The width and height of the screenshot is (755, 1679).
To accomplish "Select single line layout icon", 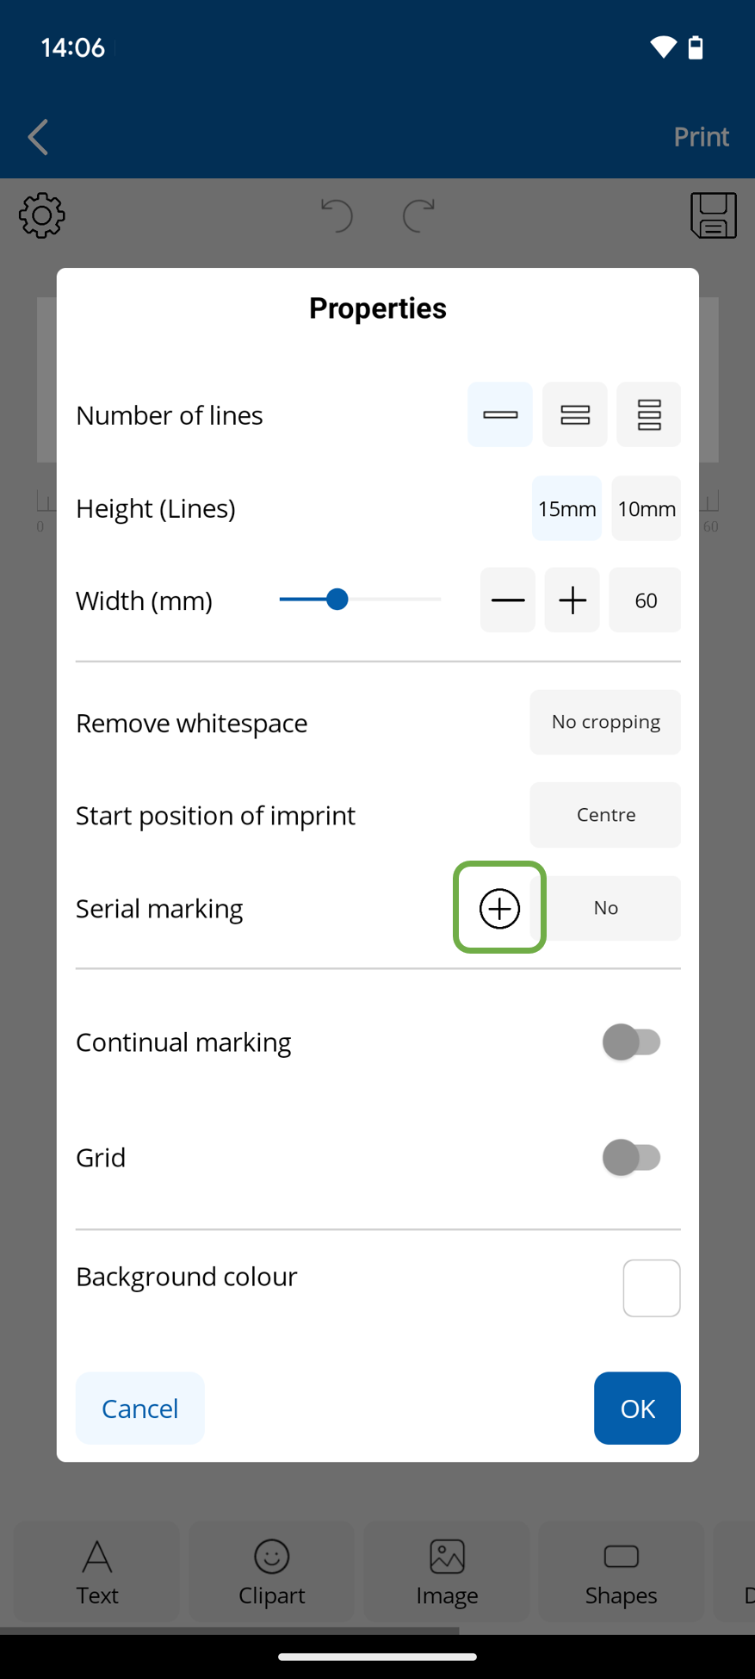I will point(499,414).
